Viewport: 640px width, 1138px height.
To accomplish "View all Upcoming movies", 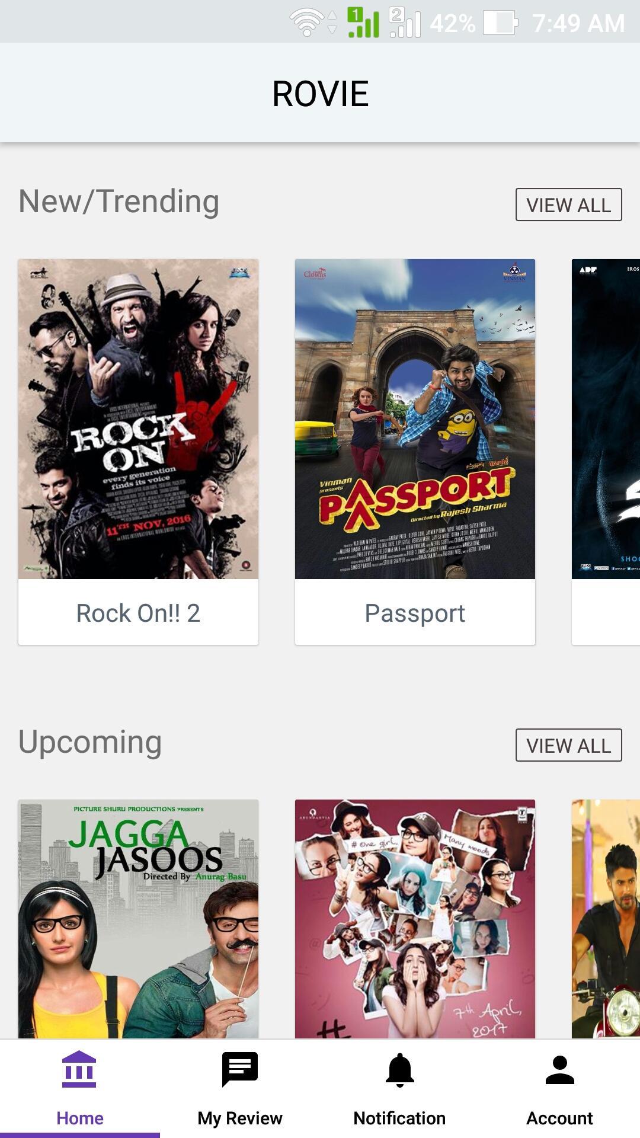I will 569,745.
